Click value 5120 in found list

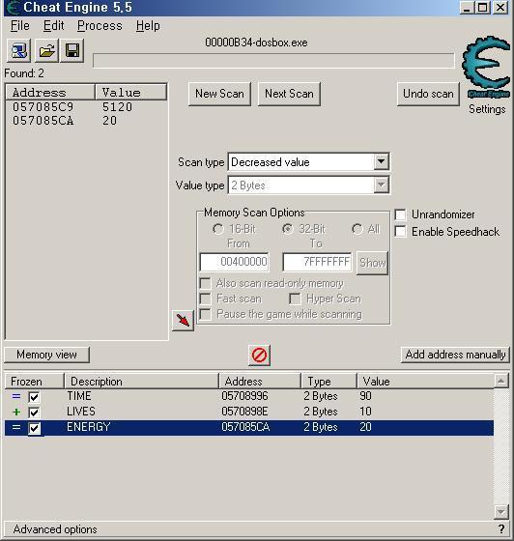pos(117,107)
